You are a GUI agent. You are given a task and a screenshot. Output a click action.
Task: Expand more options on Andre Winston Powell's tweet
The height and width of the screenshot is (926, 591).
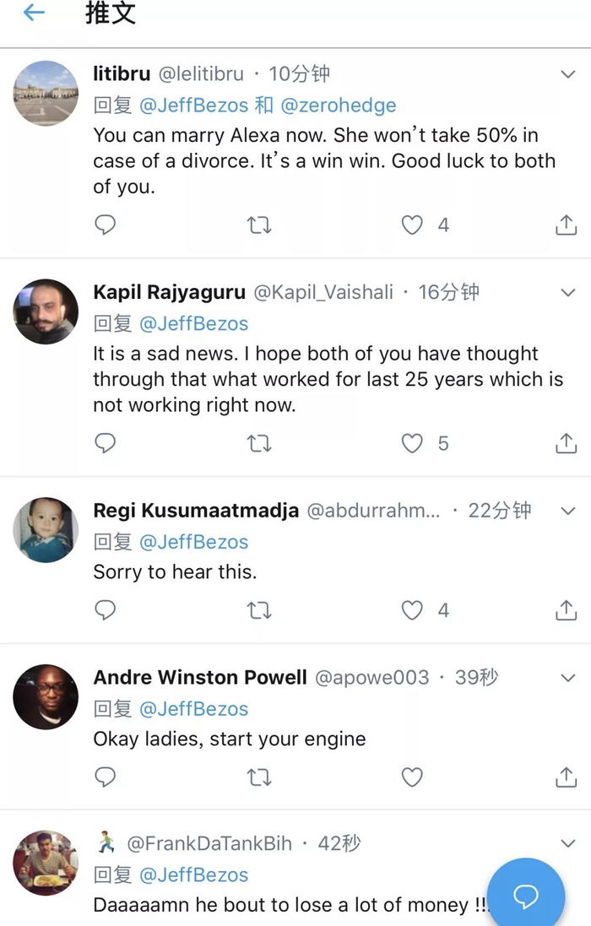[x=568, y=677]
